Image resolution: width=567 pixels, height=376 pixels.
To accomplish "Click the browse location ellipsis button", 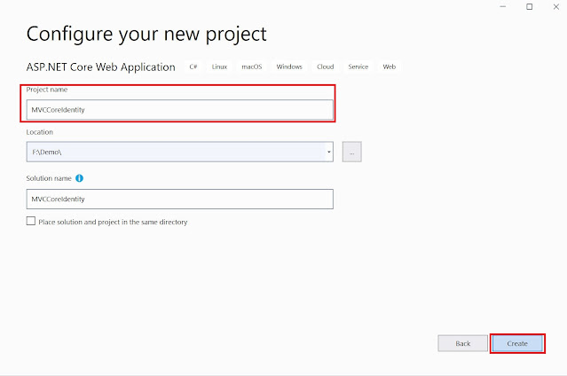I will coord(352,152).
